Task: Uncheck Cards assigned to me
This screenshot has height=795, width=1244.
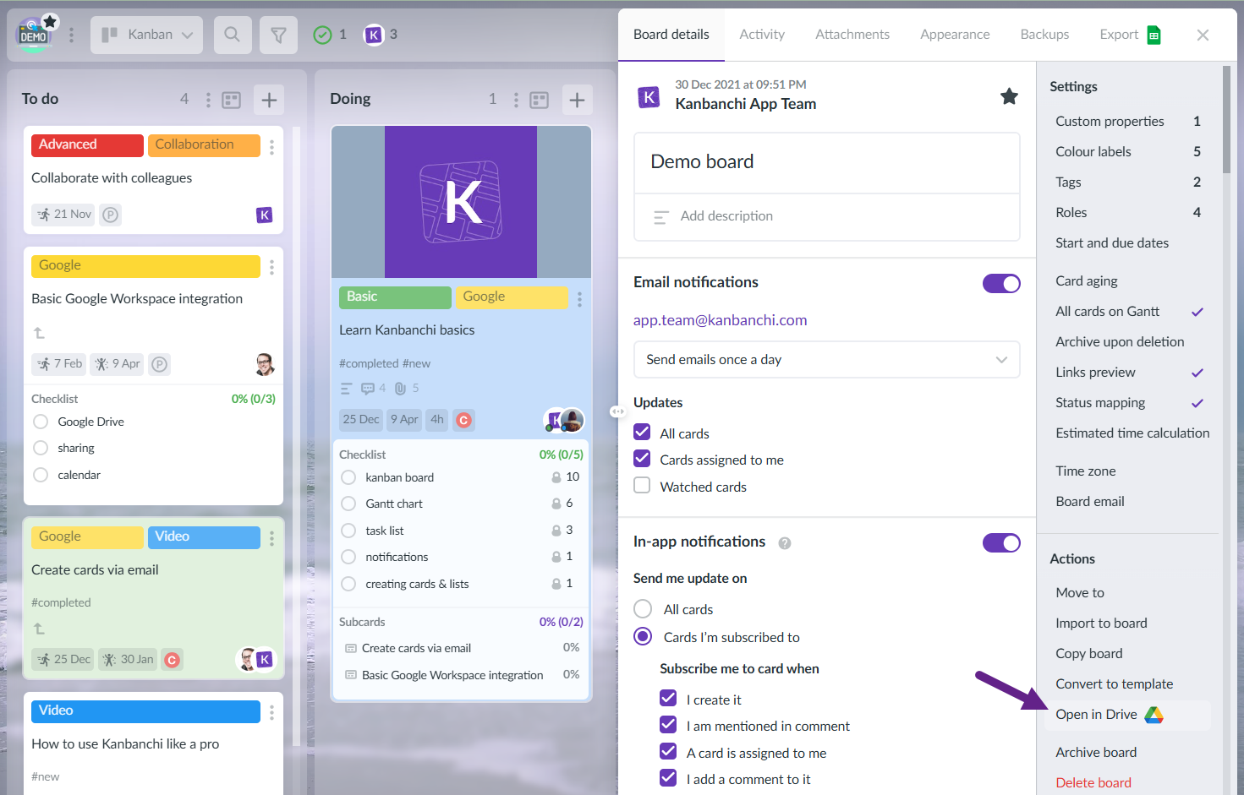Action: pyautogui.click(x=642, y=459)
